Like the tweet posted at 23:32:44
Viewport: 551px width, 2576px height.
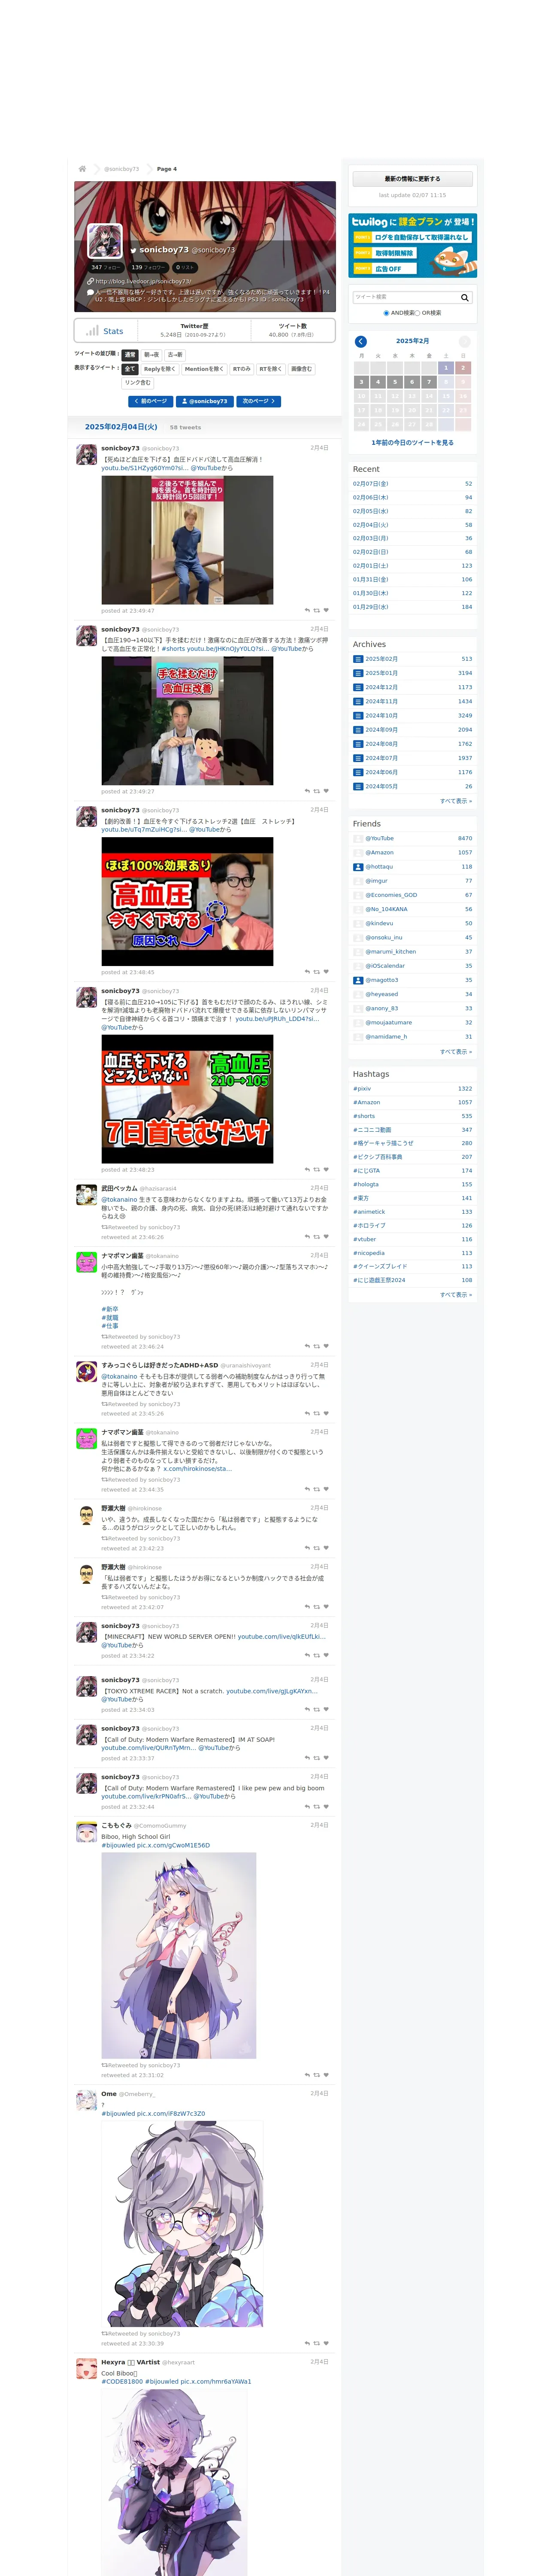[x=326, y=1806]
